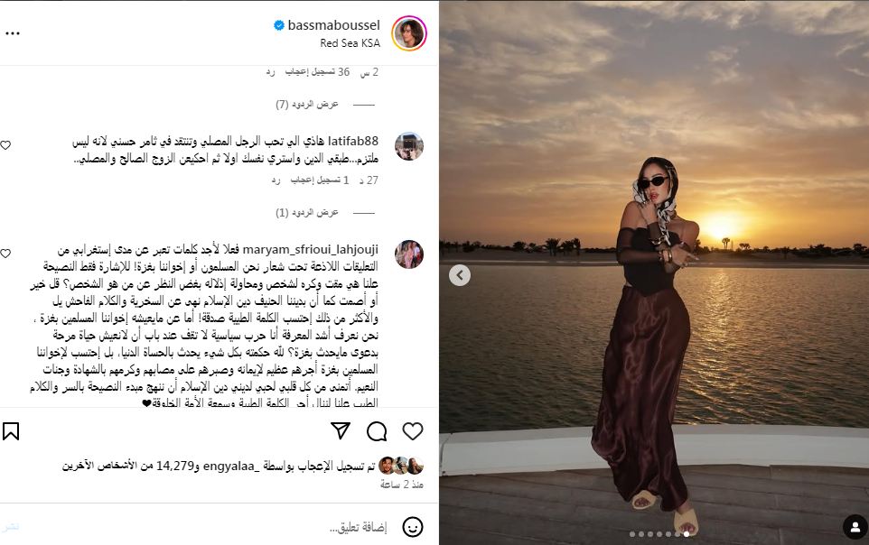The width and height of the screenshot is (869, 545).
Task: Go to previous photo arrow
Action: tap(460, 275)
